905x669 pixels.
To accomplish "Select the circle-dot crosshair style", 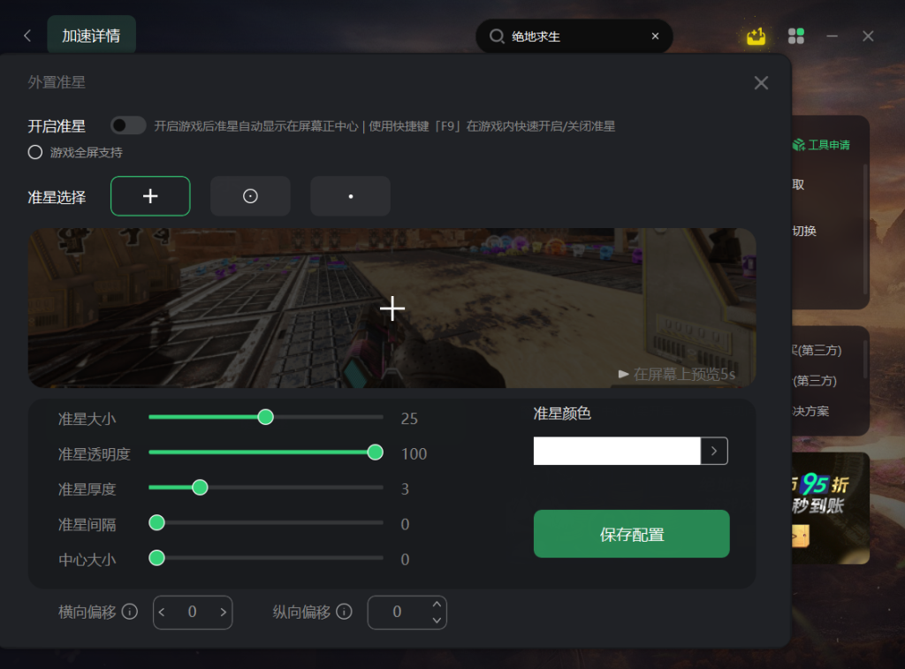I will [x=250, y=196].
